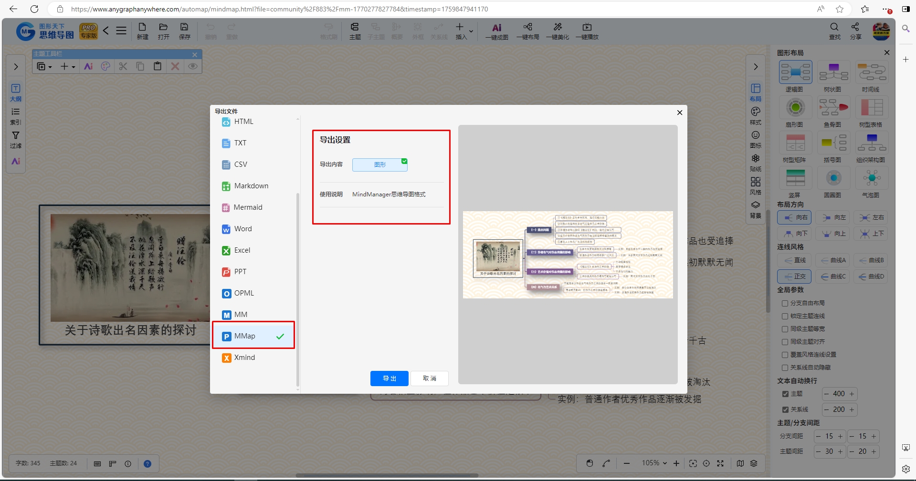This screenshot has height=481, width=916.
Task: Click the back chevron beside the logo
Action: pos(106,31)
